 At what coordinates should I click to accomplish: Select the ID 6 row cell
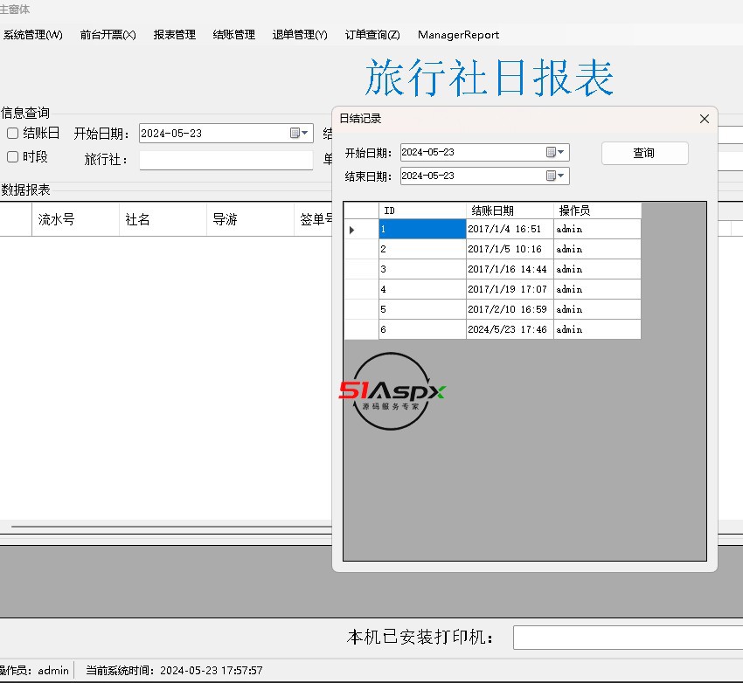(x=422, y=329)
